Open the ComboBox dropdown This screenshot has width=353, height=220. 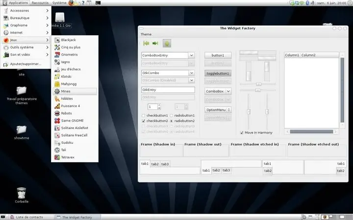pos(218,91)
